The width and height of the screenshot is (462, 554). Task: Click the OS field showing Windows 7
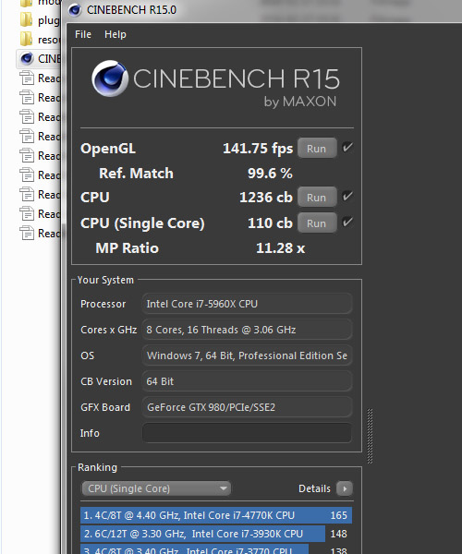247,355
